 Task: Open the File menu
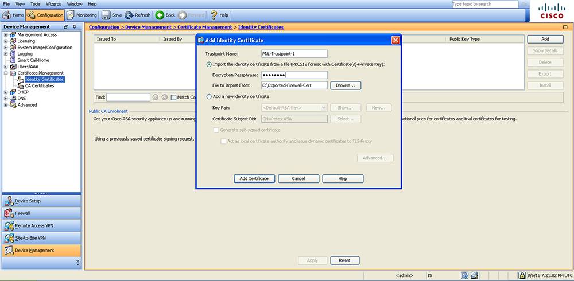point(6,4)
